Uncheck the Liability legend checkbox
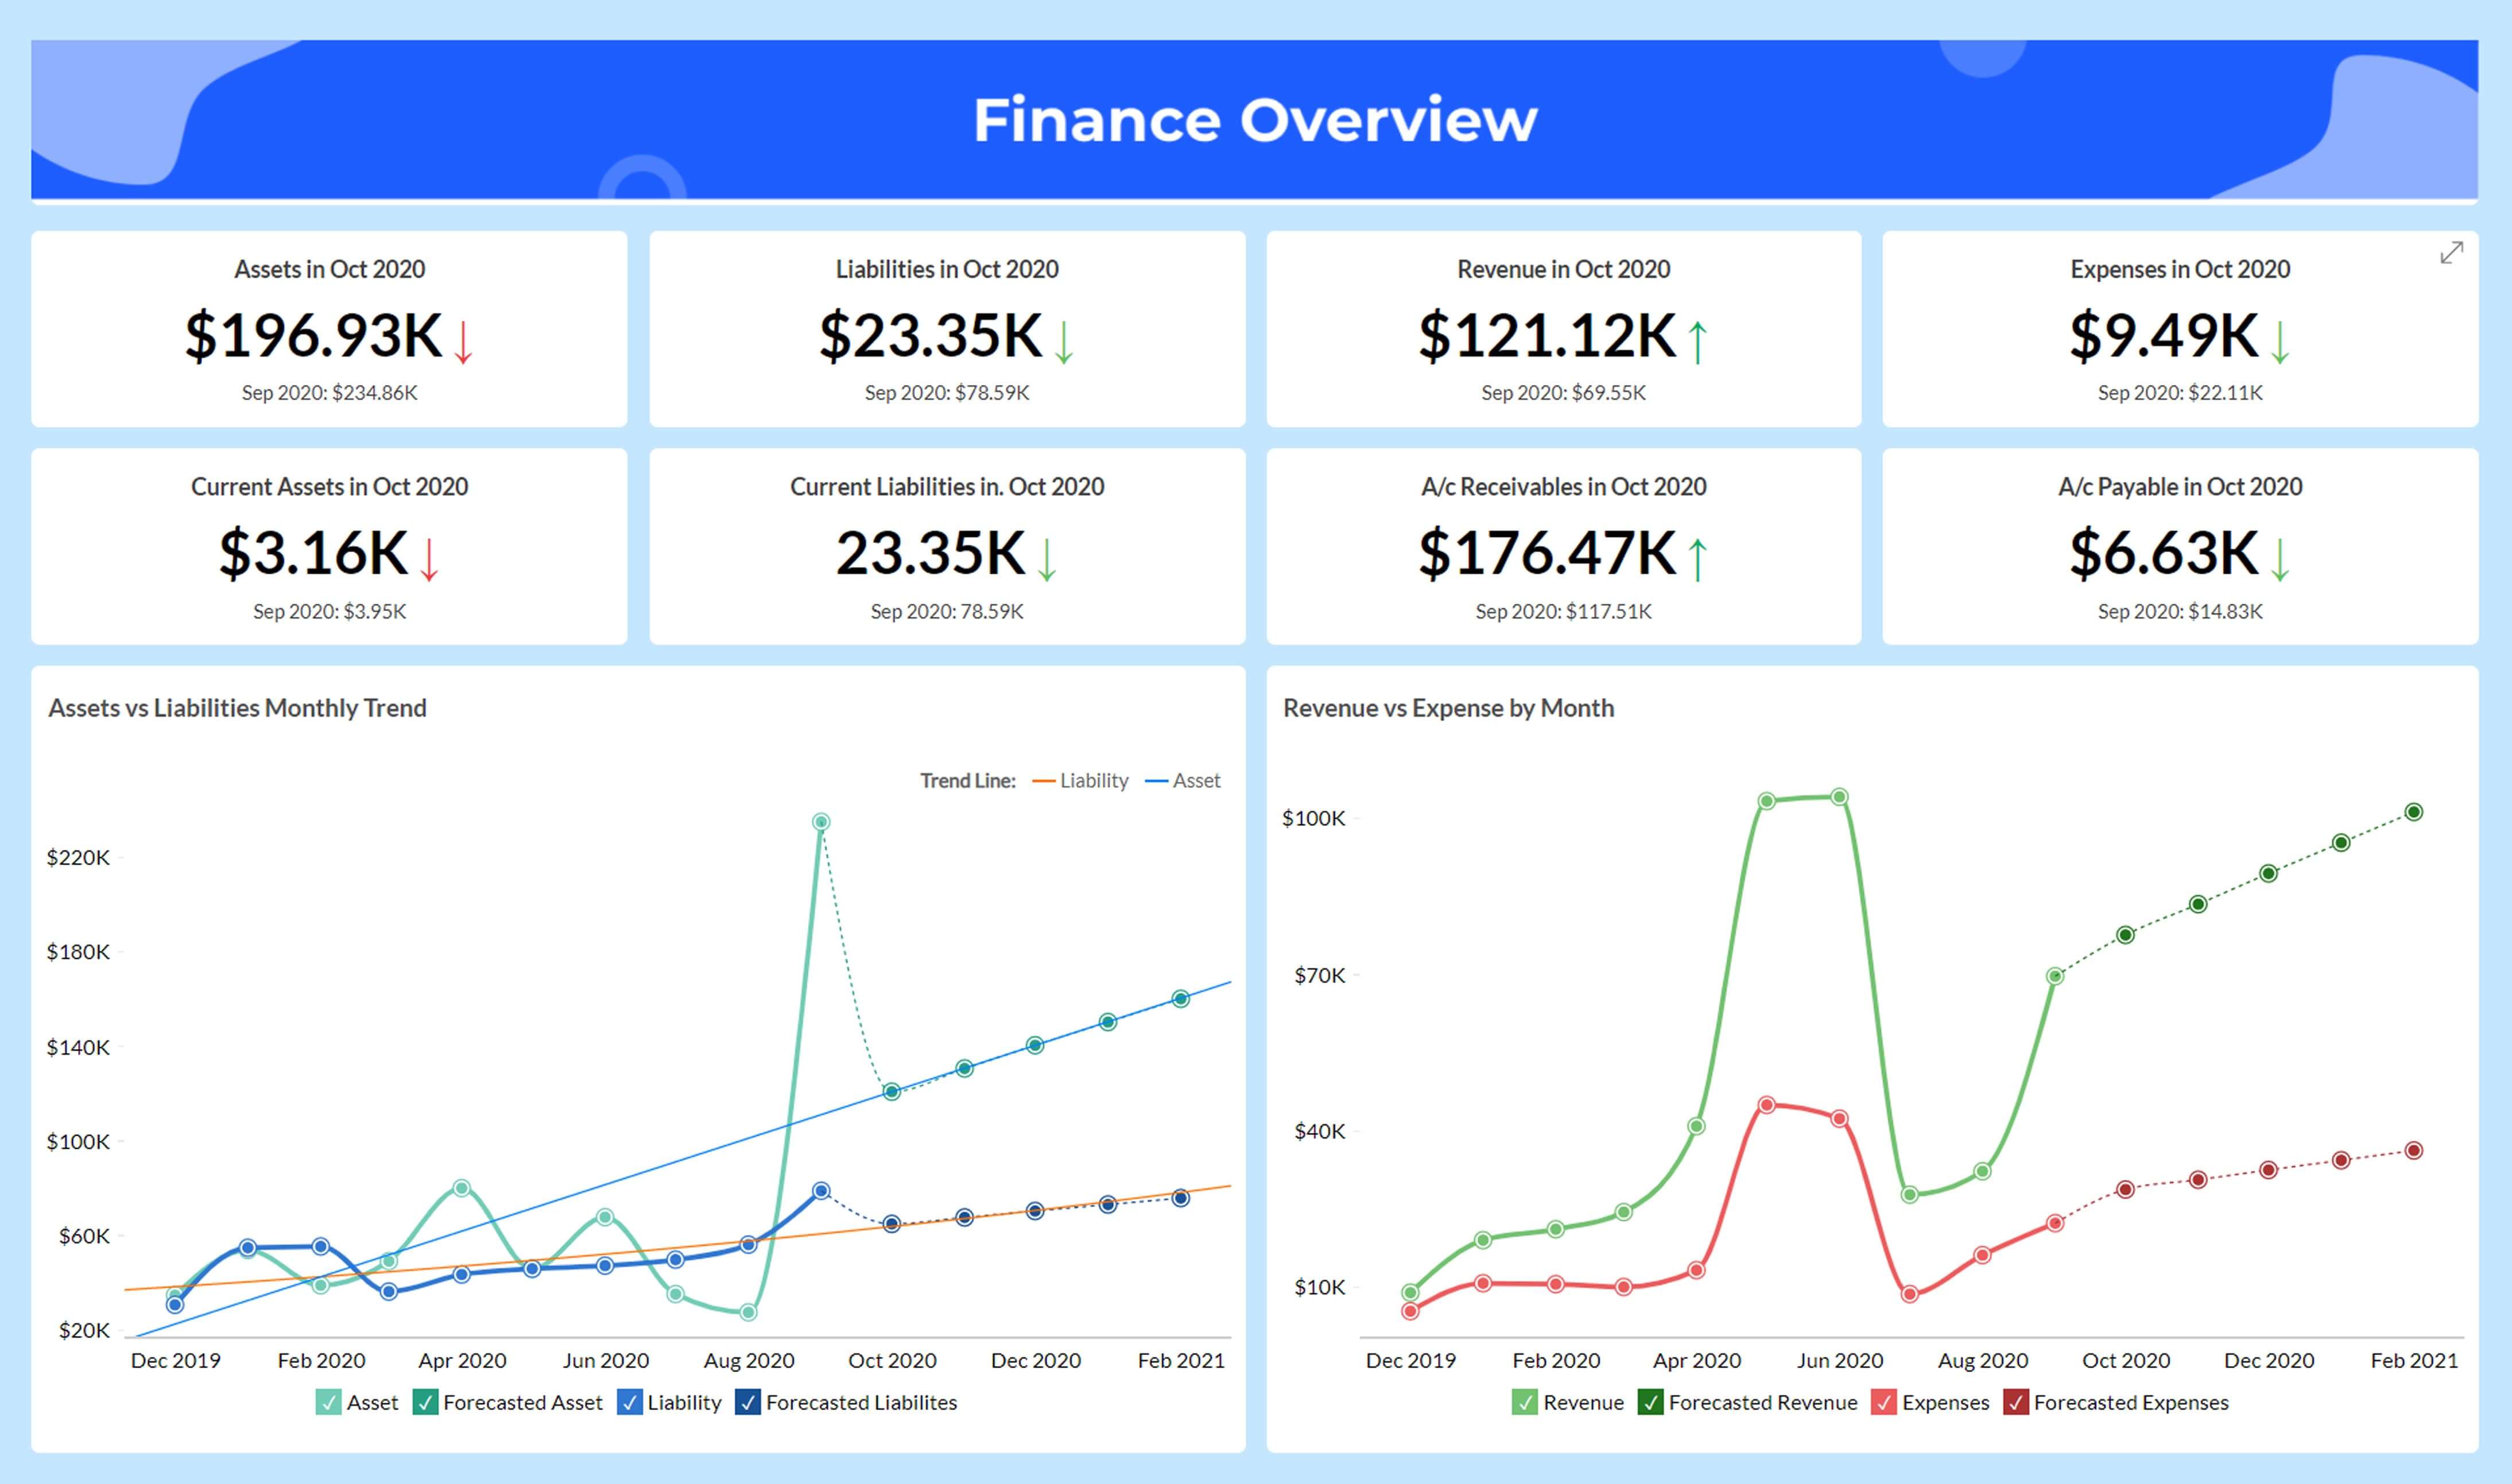2512x1484 pixels. (x=629, y=1402)
